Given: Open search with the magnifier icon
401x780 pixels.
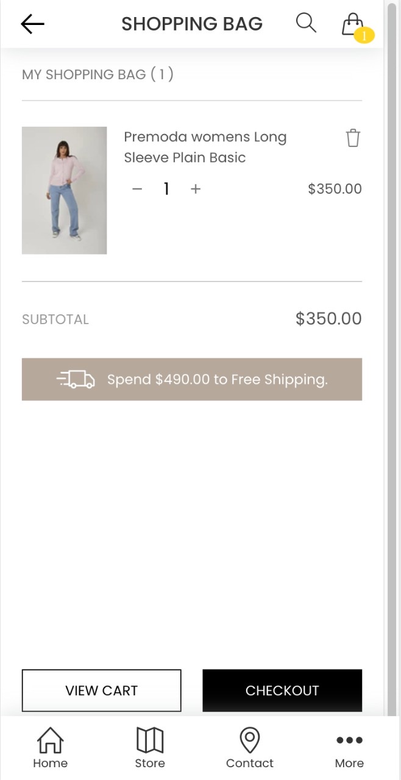Looking at the screenshot, I should pyautogui.click(x=306, y=23).
